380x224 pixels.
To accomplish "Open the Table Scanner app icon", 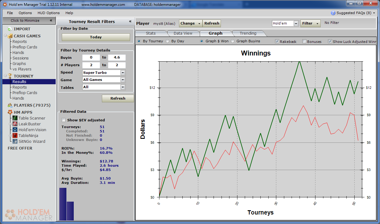I will point(15,118).
